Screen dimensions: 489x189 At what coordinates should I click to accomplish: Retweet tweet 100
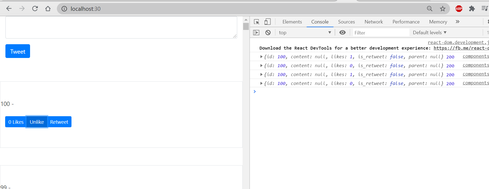coord(59,122)
